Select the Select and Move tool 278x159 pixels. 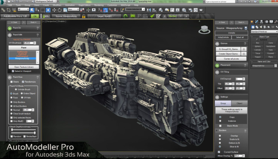(x=54, y=10)
